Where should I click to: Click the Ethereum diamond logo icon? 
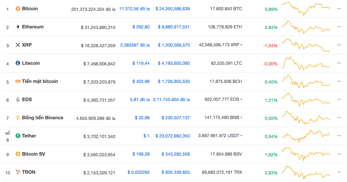(18, 27)
